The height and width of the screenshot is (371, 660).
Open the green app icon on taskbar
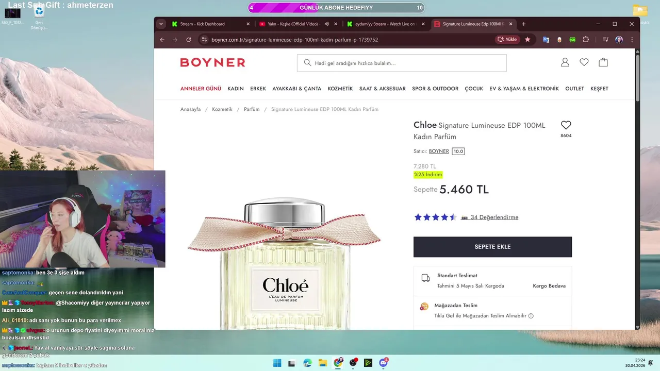click(x=368, y=363)
